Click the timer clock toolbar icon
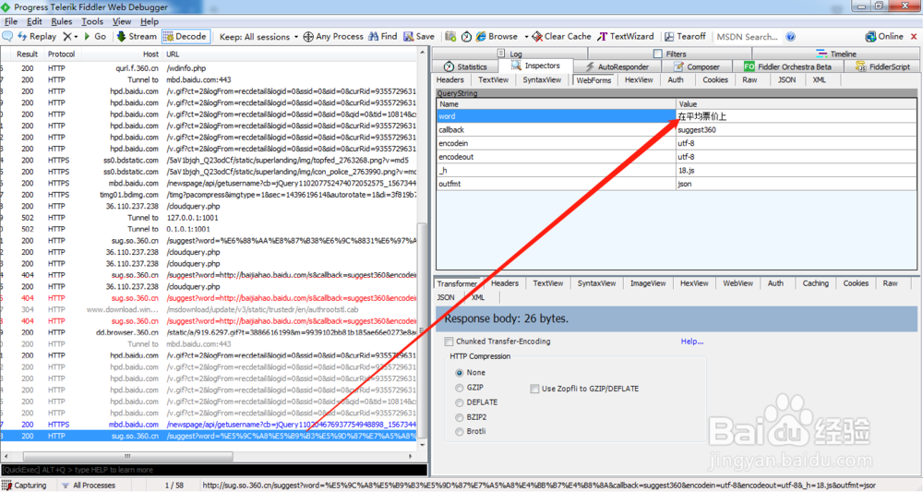Screen dimensions: 923x492 click(x=466, y=37)
